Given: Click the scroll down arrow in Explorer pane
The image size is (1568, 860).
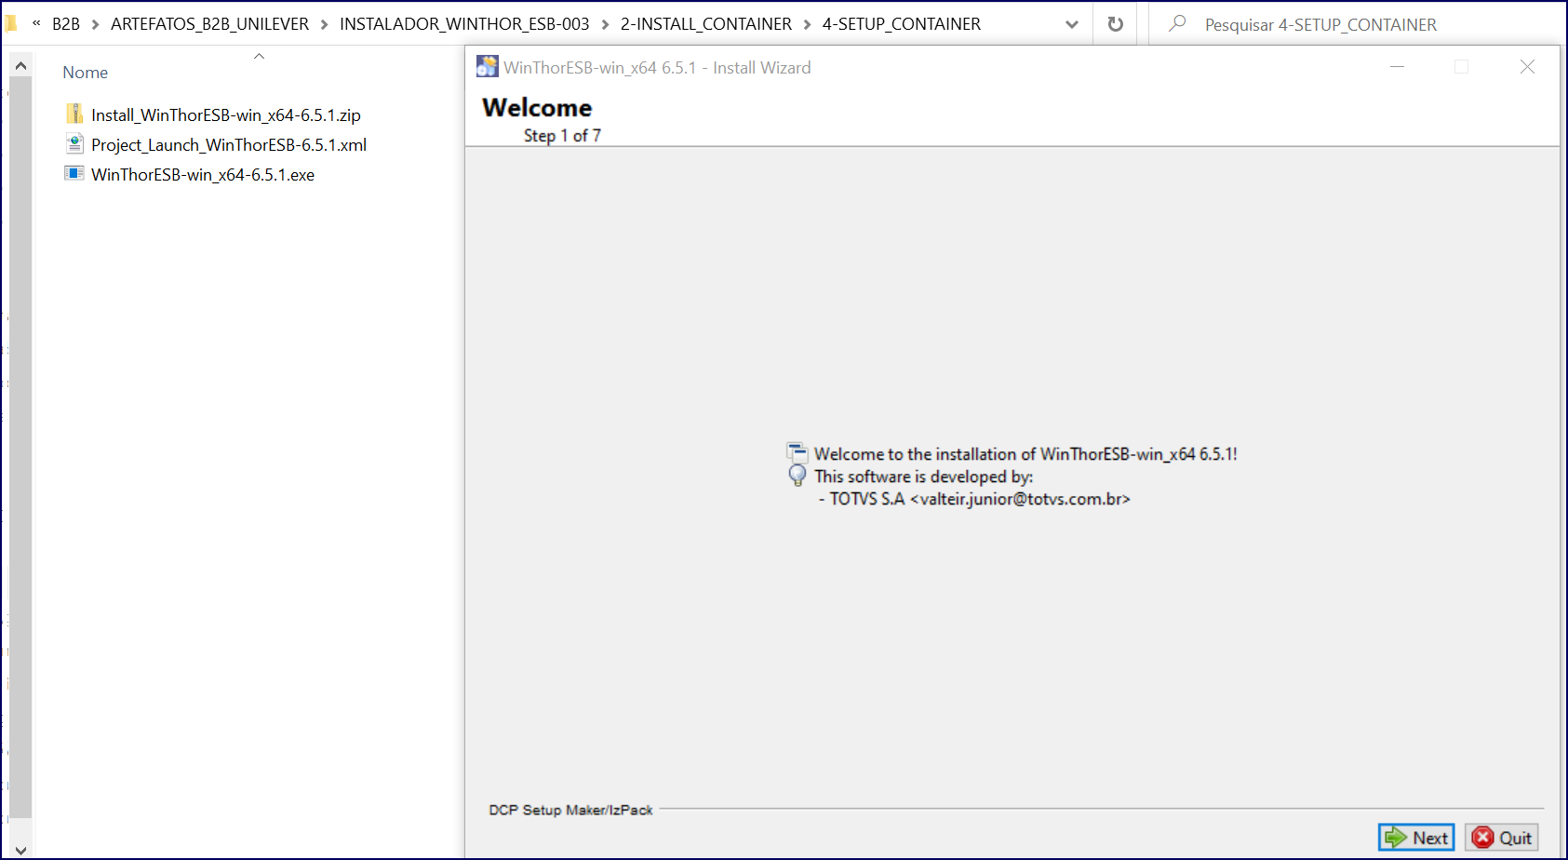Looking at the screenshot, I should 20,849.
